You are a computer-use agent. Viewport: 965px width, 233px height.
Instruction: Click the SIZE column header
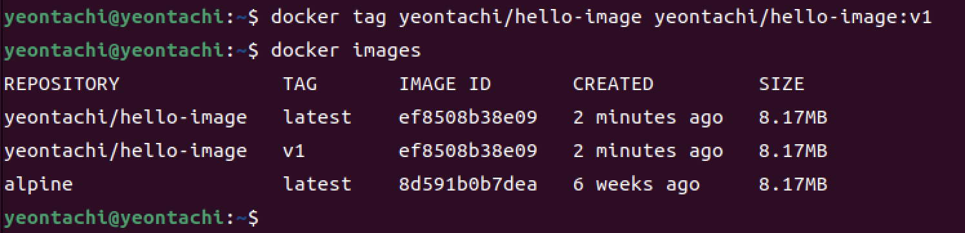click(781, 84)
